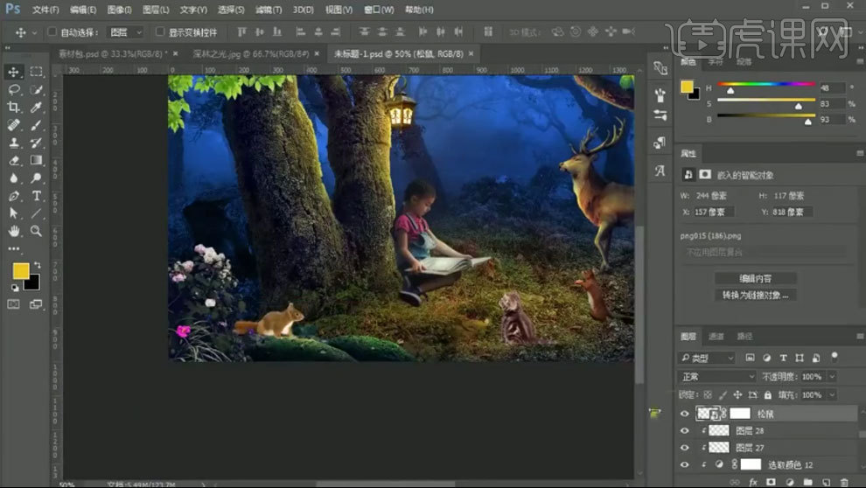Click the Y position 818 field
This screenshot has height=488, width=866.
click(x=793, y=212)
